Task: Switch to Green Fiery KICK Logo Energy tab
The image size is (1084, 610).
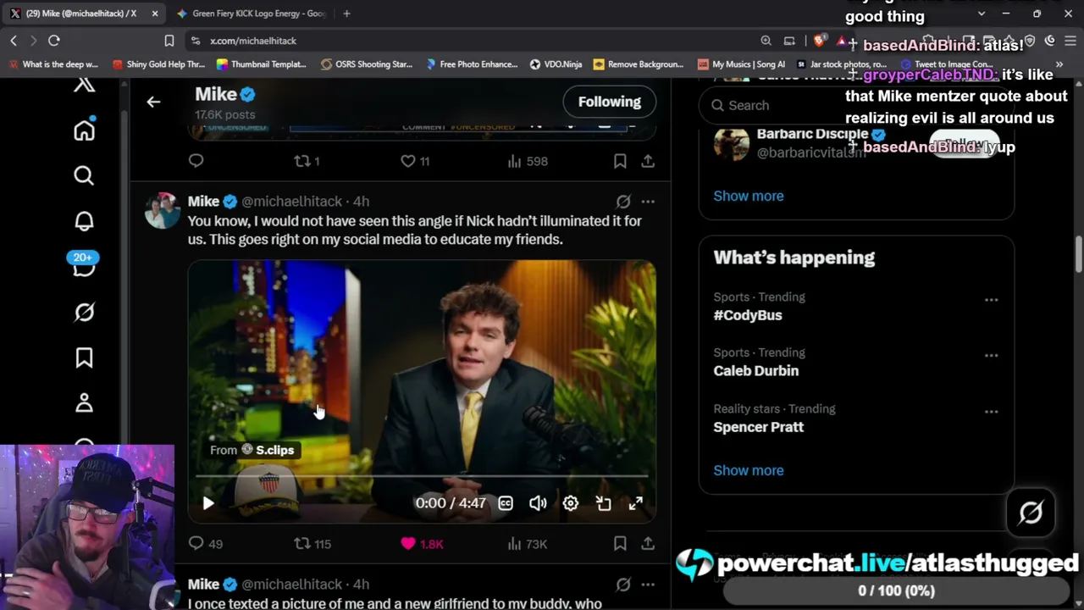Action: pos(252,14)
